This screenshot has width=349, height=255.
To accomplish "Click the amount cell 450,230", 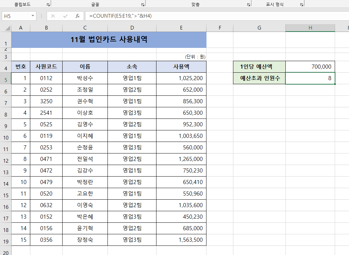I will tap(181, 217).
